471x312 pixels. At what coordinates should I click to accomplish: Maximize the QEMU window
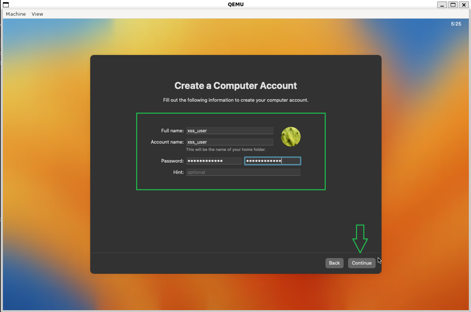[x=453, y=5]
